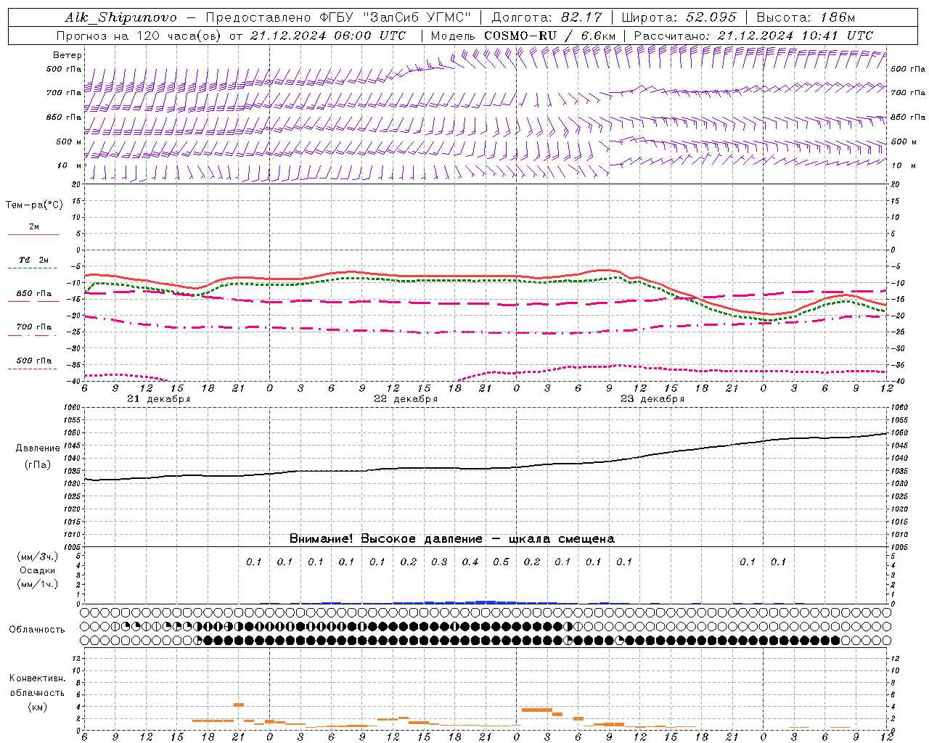Select the (мм/1ч.) precipitation unit label
The height and width of the screenshot is (743, 929).
click(38, 584)
